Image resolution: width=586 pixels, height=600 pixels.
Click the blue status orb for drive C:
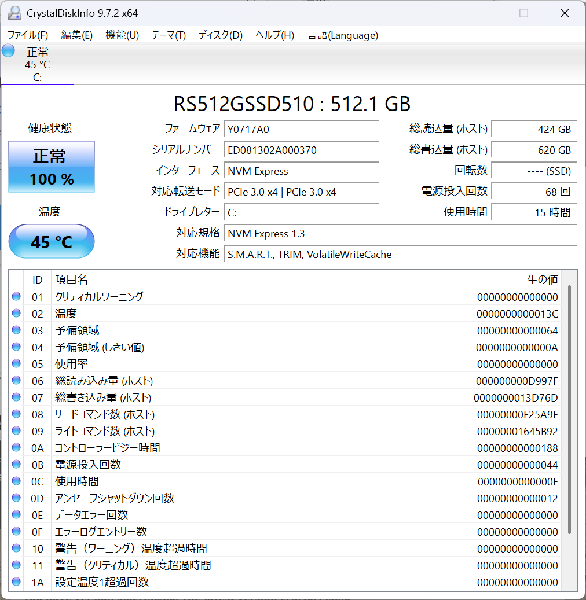pos(8,50)
